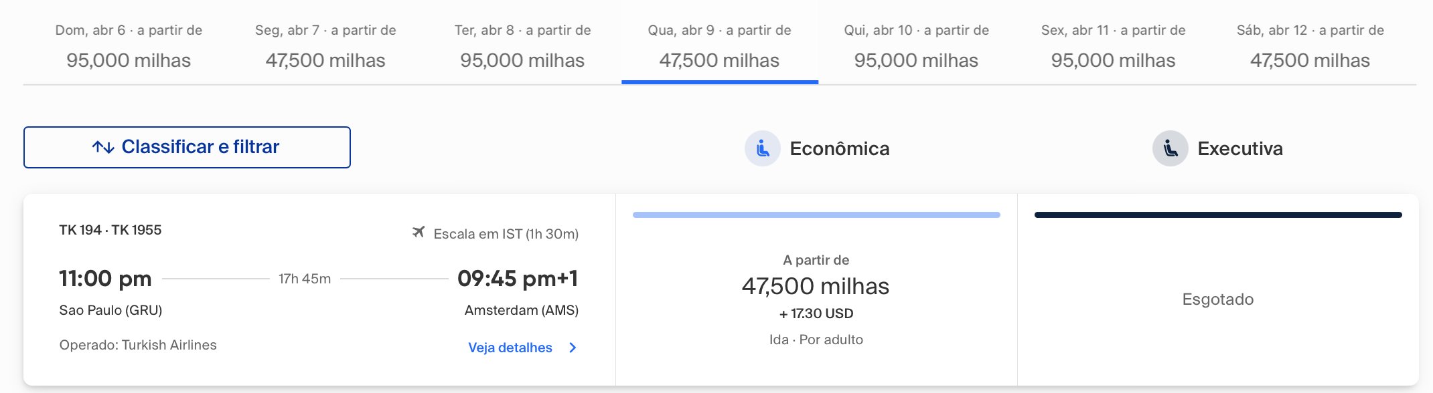Image resolution: width=1433 pixels, height=393 pixels.
Task: Select the Seg, abr 7 date tab
Action: click(x=325, y=47)
